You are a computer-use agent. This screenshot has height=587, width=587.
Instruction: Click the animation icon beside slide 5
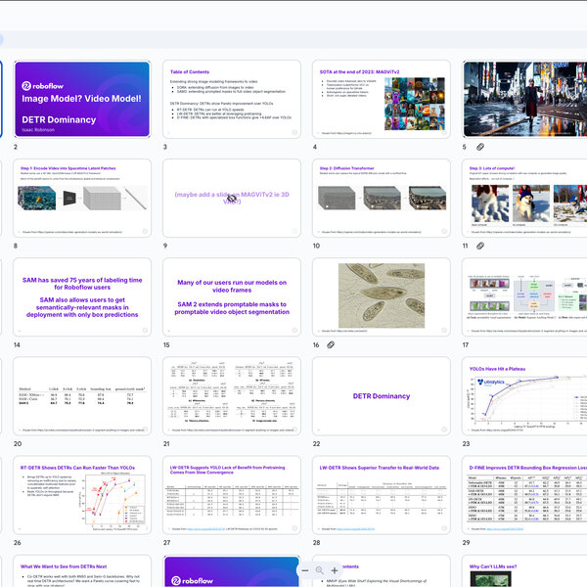480,147
